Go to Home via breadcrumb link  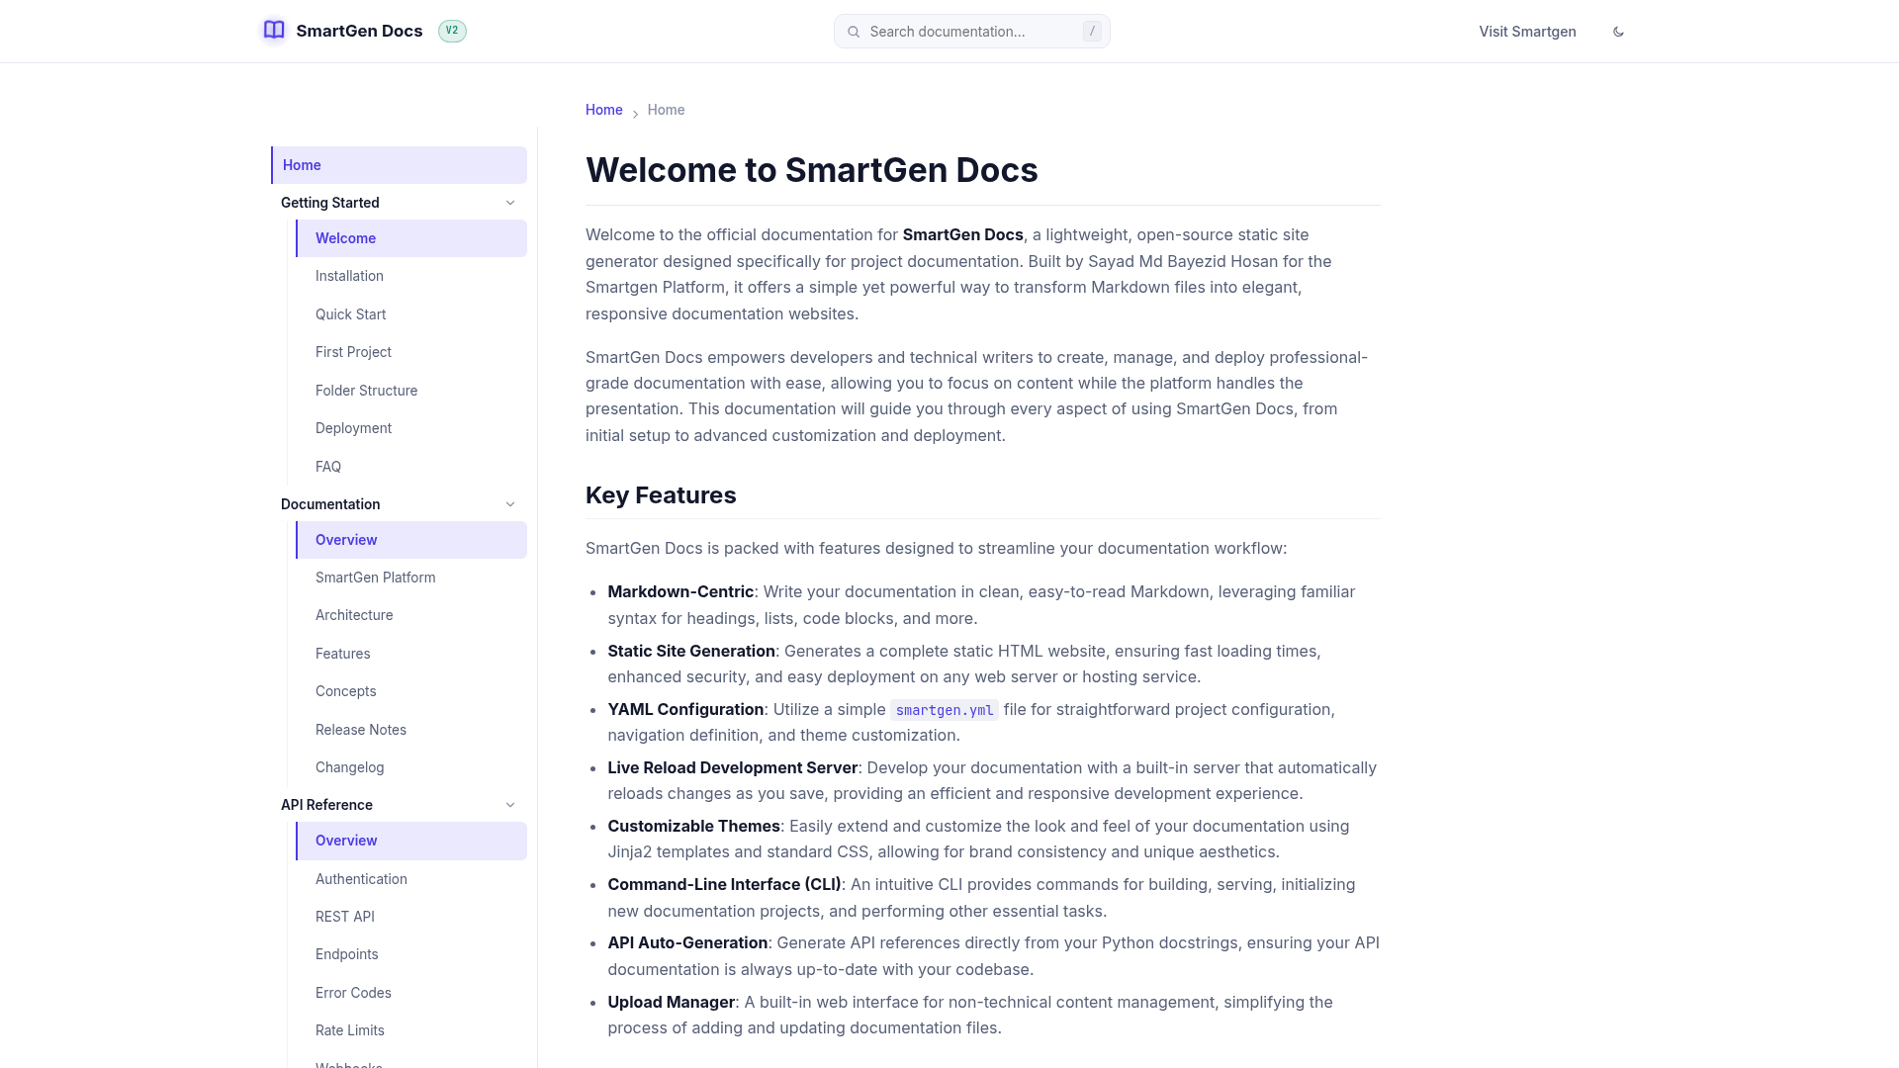[x=603, y=110]
